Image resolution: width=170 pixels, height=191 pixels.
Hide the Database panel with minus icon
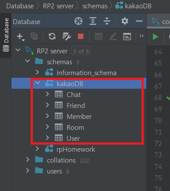coord(139,21)
